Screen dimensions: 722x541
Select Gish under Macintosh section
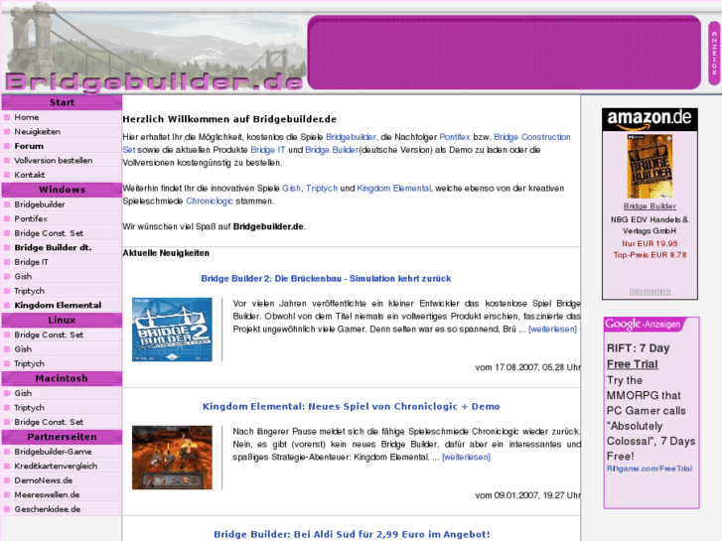click(23, 393)
